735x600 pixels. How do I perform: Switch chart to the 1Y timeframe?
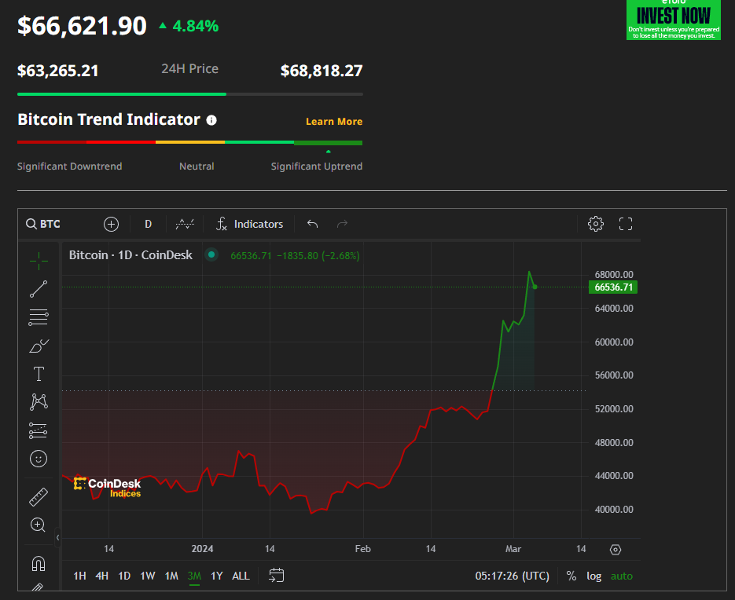point(217,576)
